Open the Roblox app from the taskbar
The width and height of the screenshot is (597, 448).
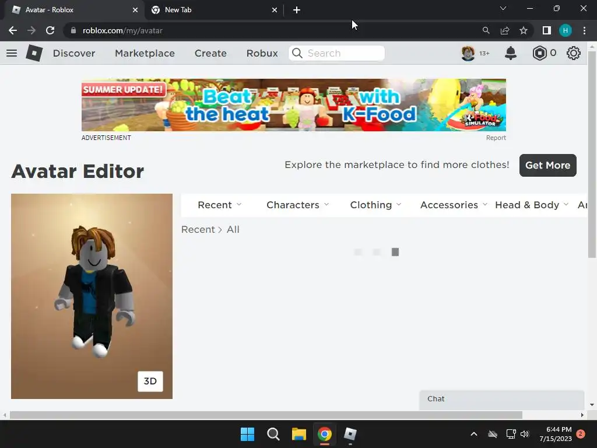click(350, 434)
